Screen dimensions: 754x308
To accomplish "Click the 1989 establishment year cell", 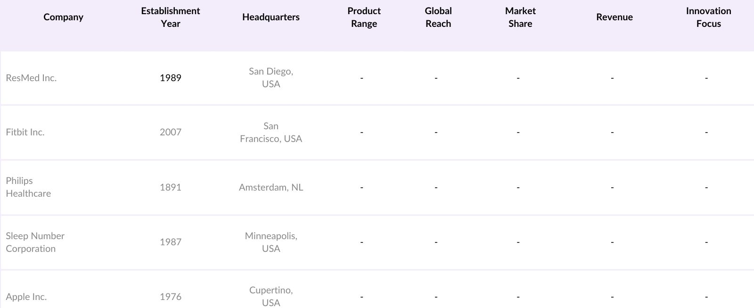I will 170,78.
